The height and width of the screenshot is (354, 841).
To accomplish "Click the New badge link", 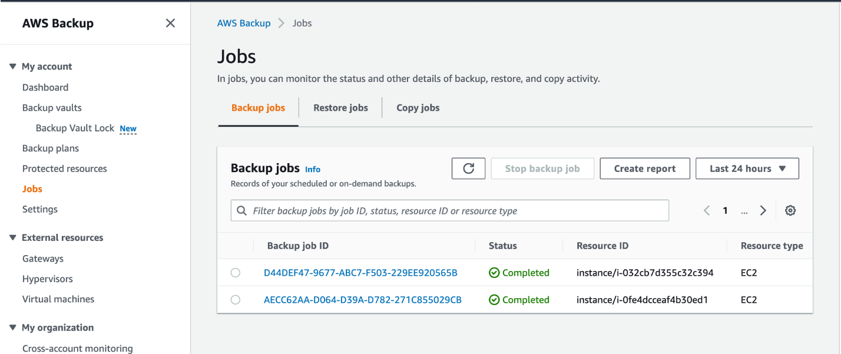I will [x=128, y=128].
